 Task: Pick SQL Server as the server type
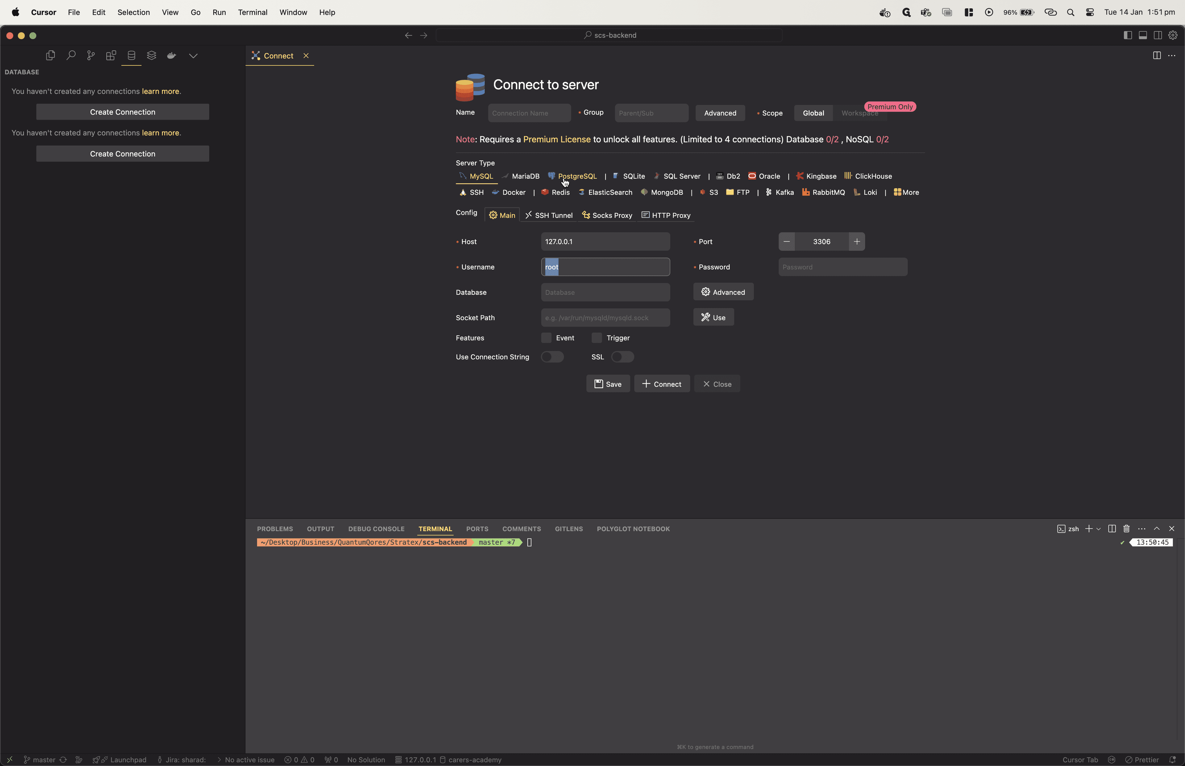coord(677,176)
